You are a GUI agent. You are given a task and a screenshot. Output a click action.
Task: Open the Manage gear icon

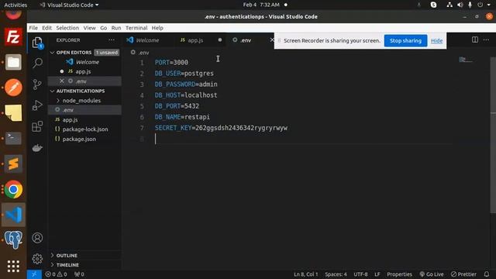pos(37,259)
